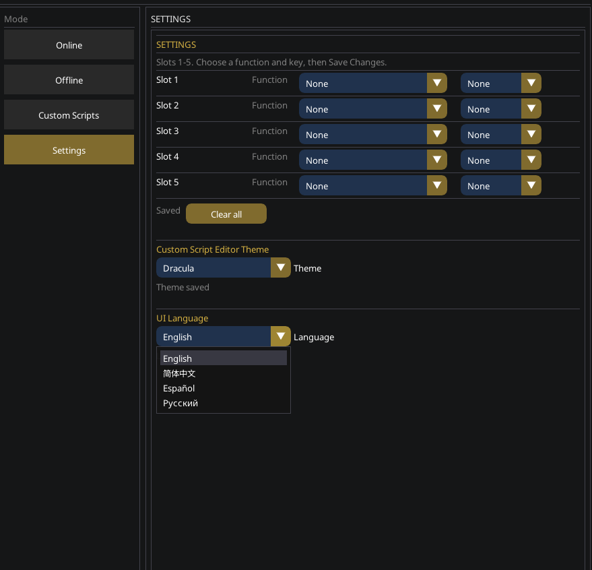
Task: Click the Slot 5 key dropdown arrow
Action: [x=531, y=185]
